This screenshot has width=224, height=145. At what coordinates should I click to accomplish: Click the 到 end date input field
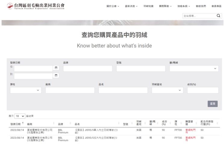(x=33, y=76)
